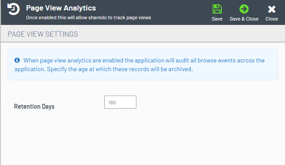Click the "Page View Analytics" title text

tap(61, 8)
